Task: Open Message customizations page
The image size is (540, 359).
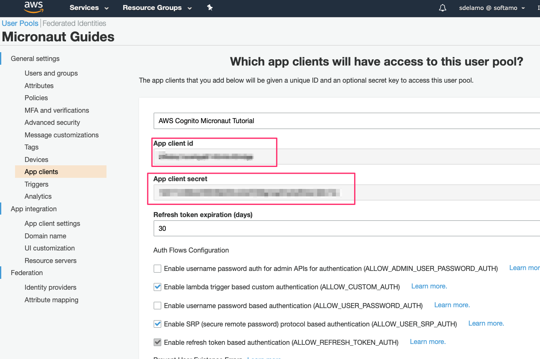Action: tap(61, 135)
